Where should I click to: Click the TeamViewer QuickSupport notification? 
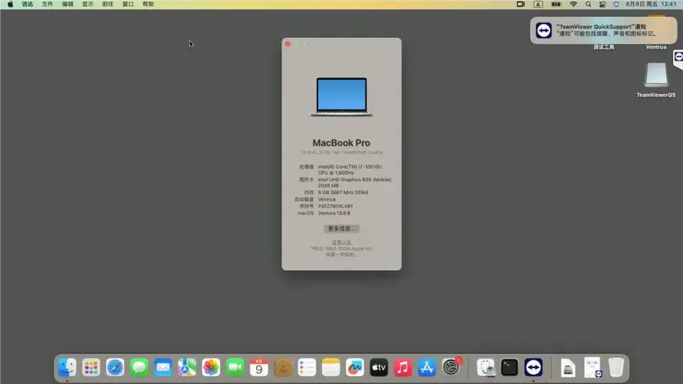[x=603, y=30]
